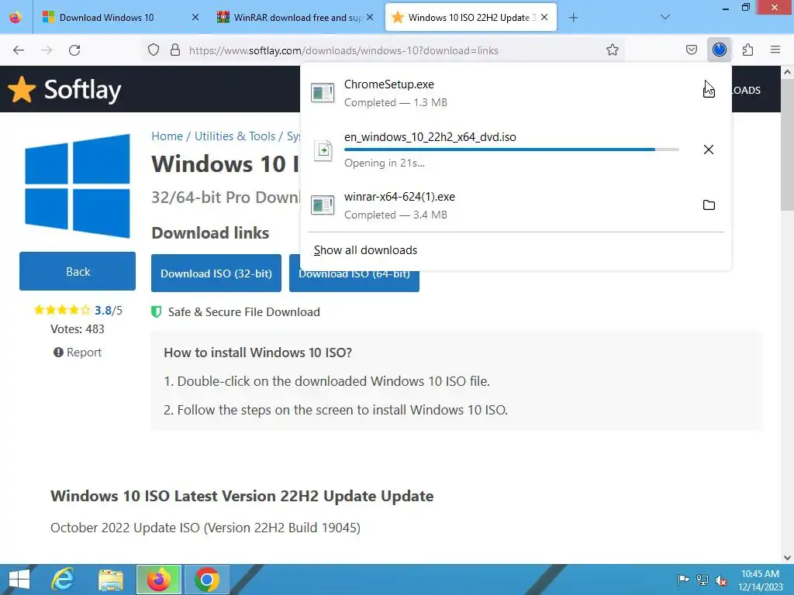
Task: Click Download ISO (64-bit) button
Action: click(x=354, y=280)
